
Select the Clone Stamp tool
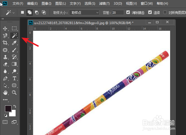(5, 57)
